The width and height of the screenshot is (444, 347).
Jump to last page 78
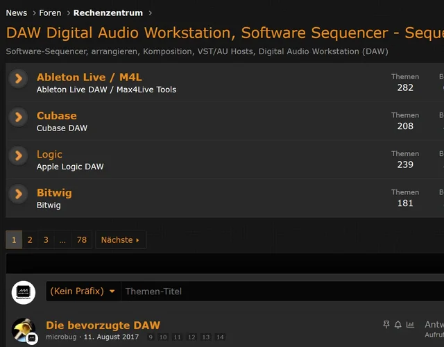[x=82, y=240]
